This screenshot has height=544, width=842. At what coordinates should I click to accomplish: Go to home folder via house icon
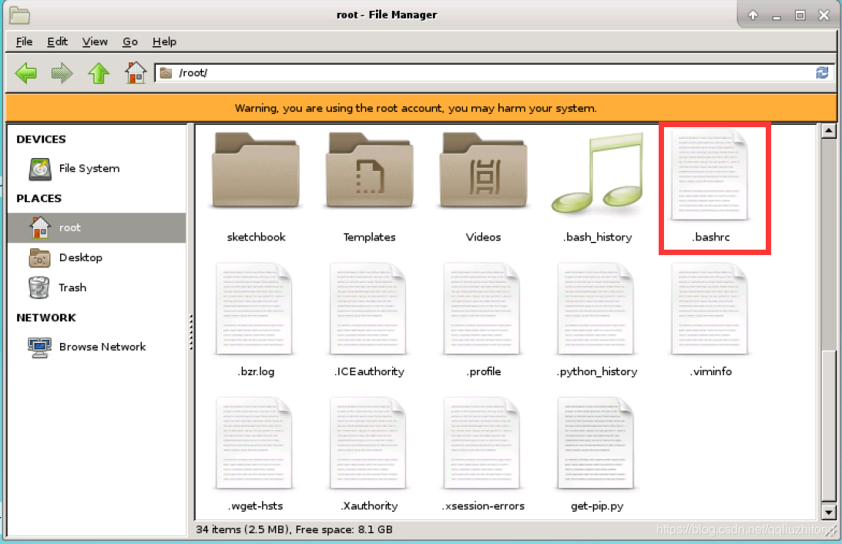[136, 72]
